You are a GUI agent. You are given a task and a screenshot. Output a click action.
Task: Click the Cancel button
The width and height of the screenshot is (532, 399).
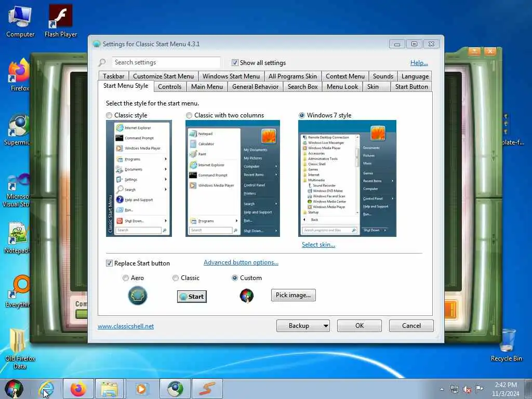[411, 326]
